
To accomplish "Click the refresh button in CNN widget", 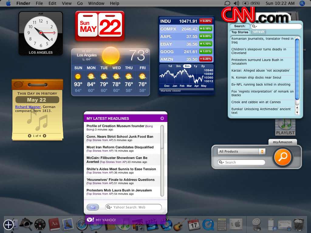I will pyautogui.click(x=258, y=32).
